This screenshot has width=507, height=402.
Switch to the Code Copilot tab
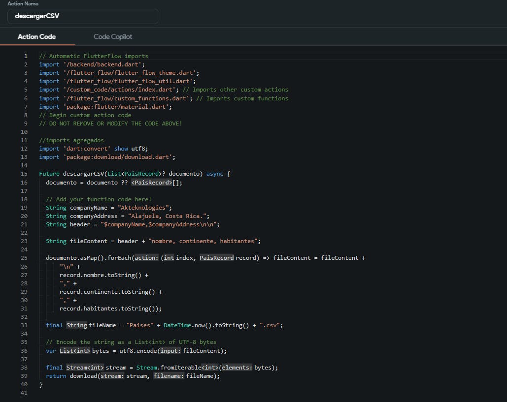point(113,36)
